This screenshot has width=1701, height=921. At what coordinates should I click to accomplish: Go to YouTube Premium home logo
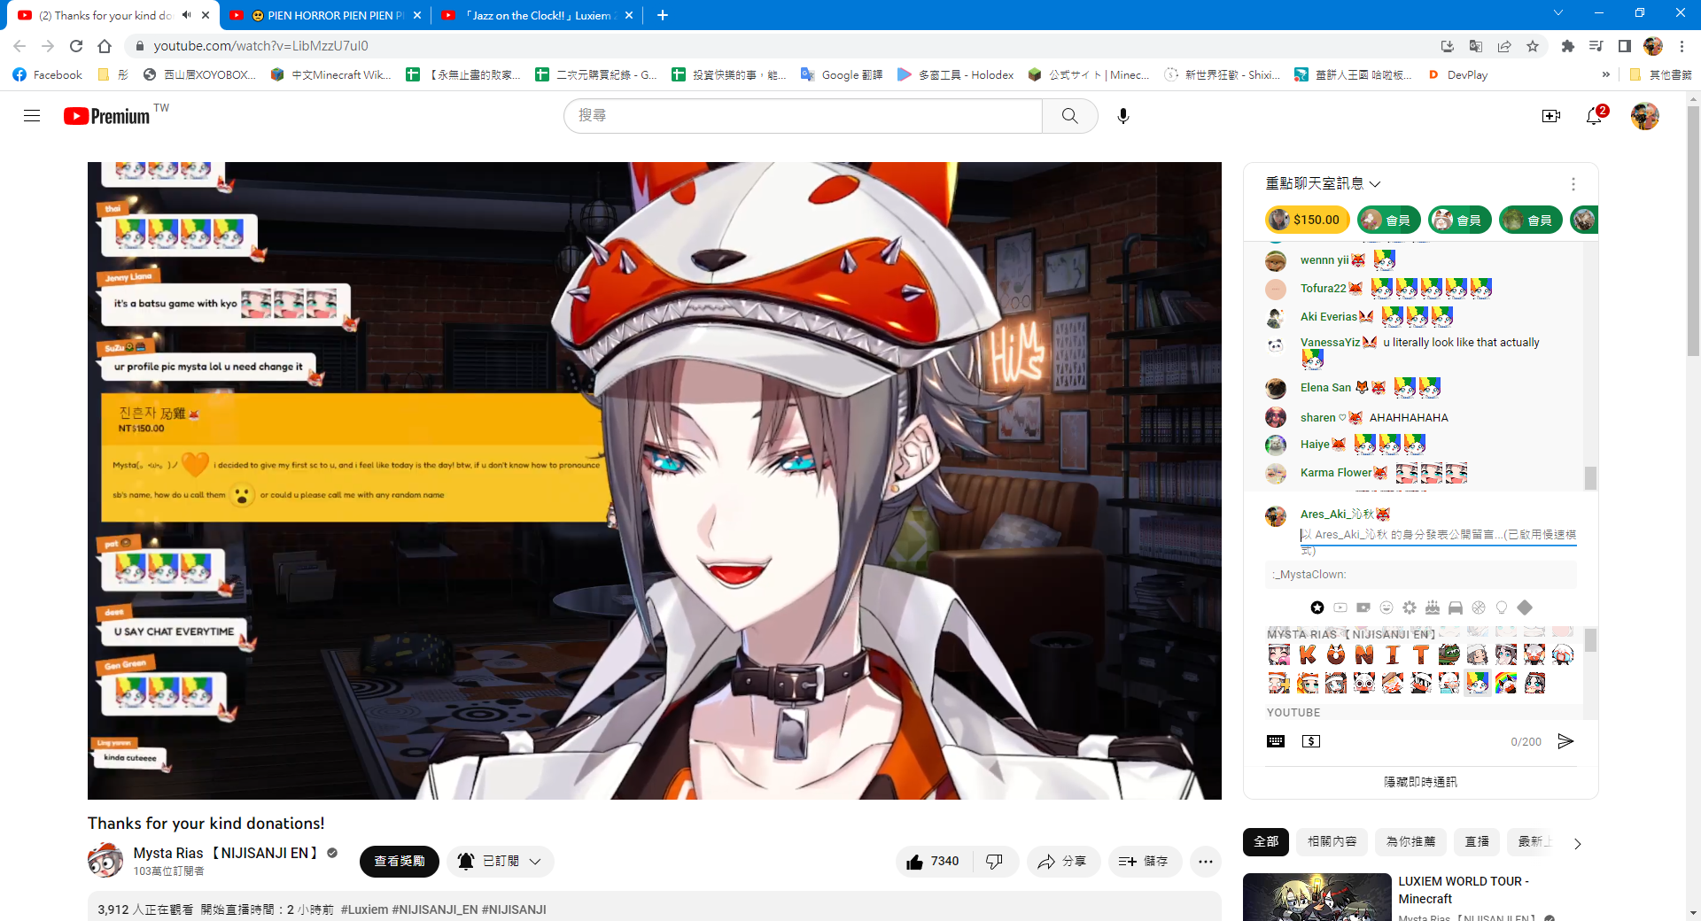(107, 116)
